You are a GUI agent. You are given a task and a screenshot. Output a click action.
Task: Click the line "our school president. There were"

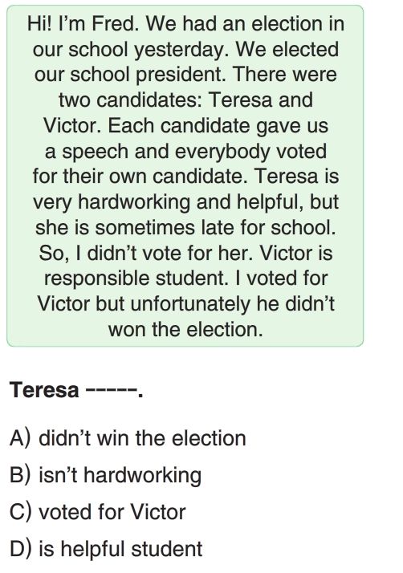[x=185, y=75]
